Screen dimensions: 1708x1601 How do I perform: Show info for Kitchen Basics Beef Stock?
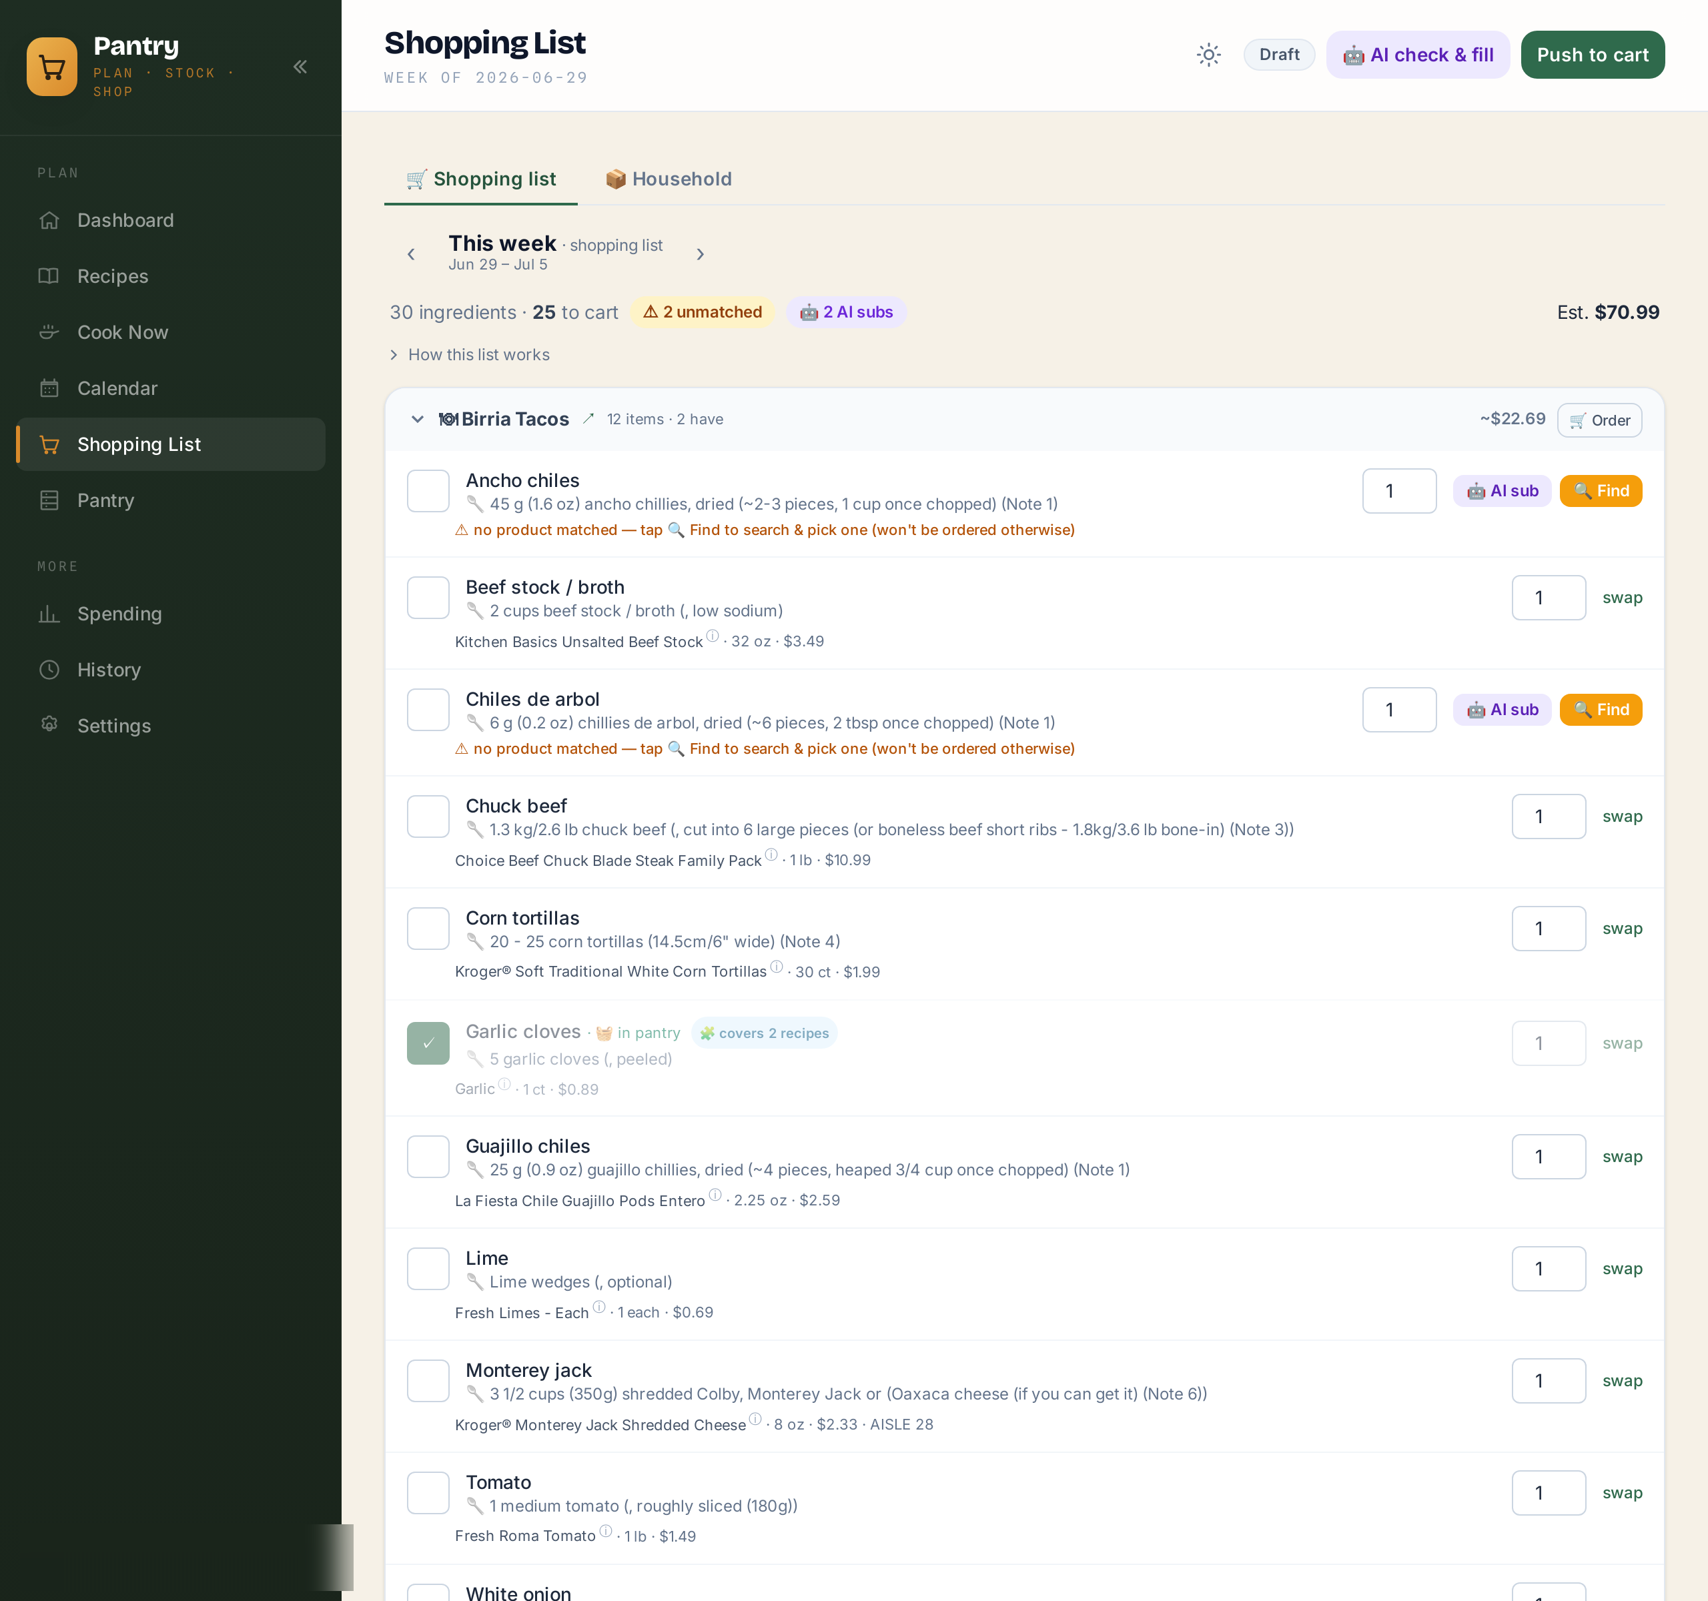pos(713,636)
